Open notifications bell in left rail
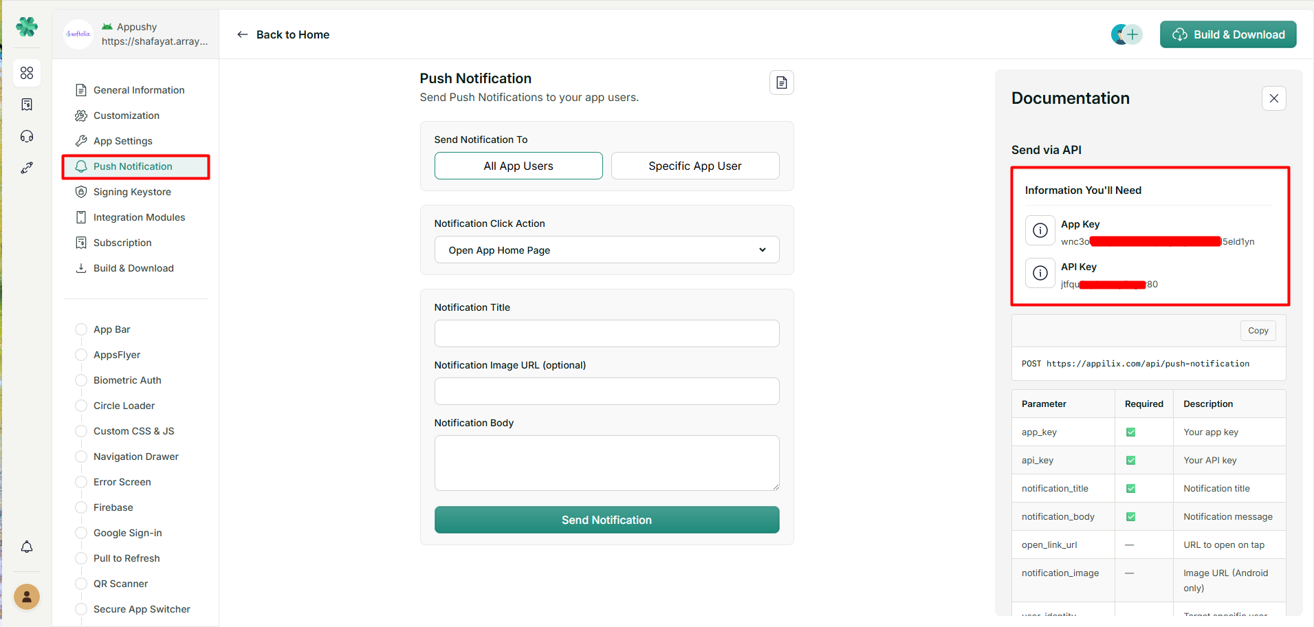The image size is (1314, 627). pos(27,547)
